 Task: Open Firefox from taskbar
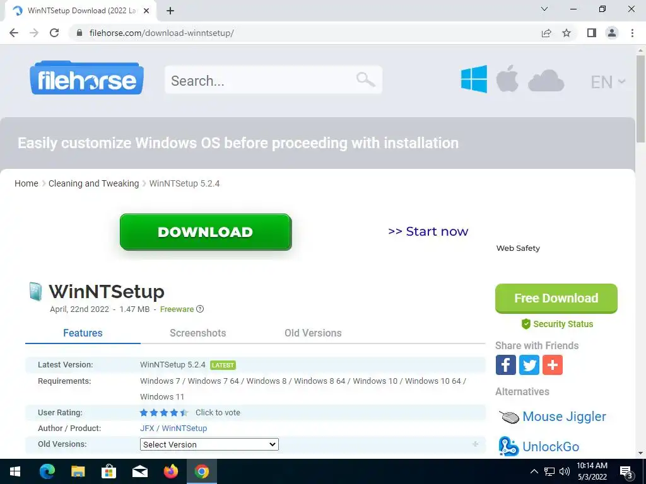tap(170, 471)
